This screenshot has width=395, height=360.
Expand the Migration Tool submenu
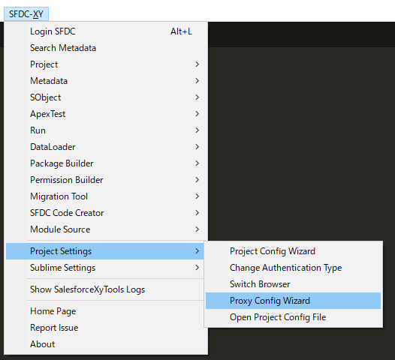click(x=105, y=196)
